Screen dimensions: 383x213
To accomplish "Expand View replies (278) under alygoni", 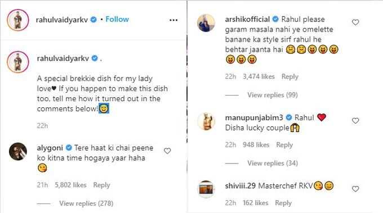I will coord(86,203).
